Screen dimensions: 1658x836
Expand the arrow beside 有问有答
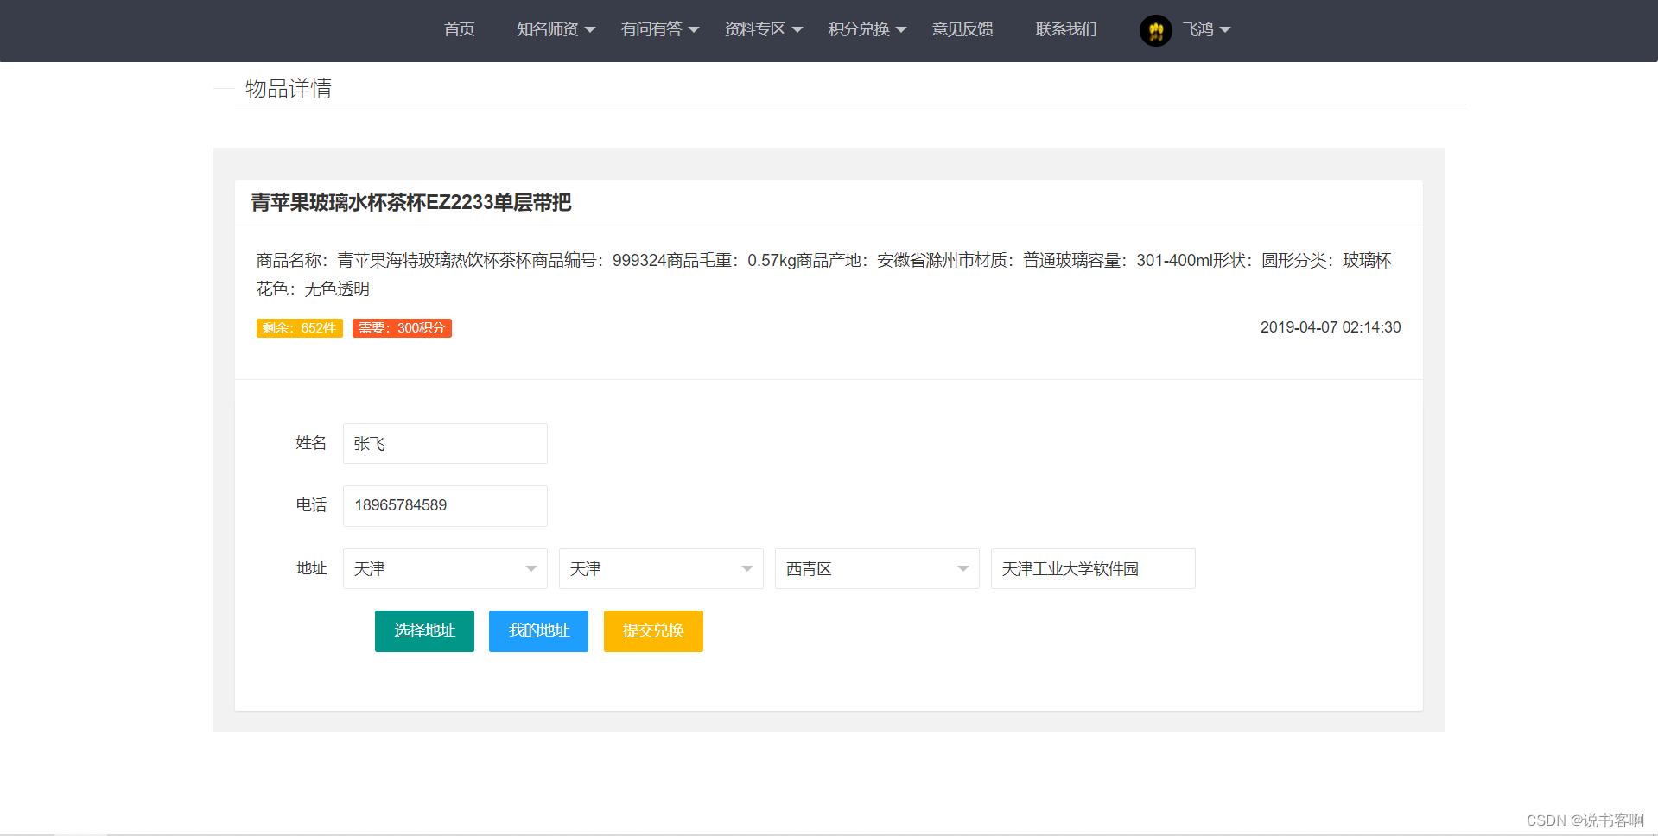coord(694,30)
